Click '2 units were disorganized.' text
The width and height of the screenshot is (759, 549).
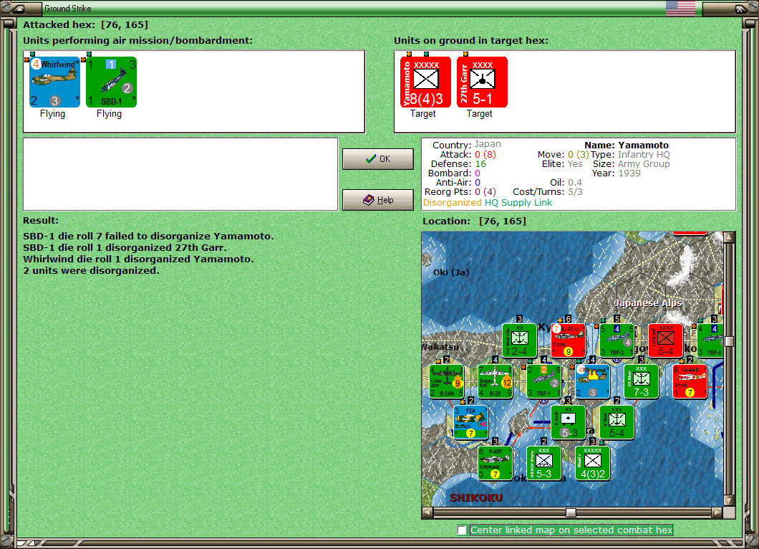[91, 271]
